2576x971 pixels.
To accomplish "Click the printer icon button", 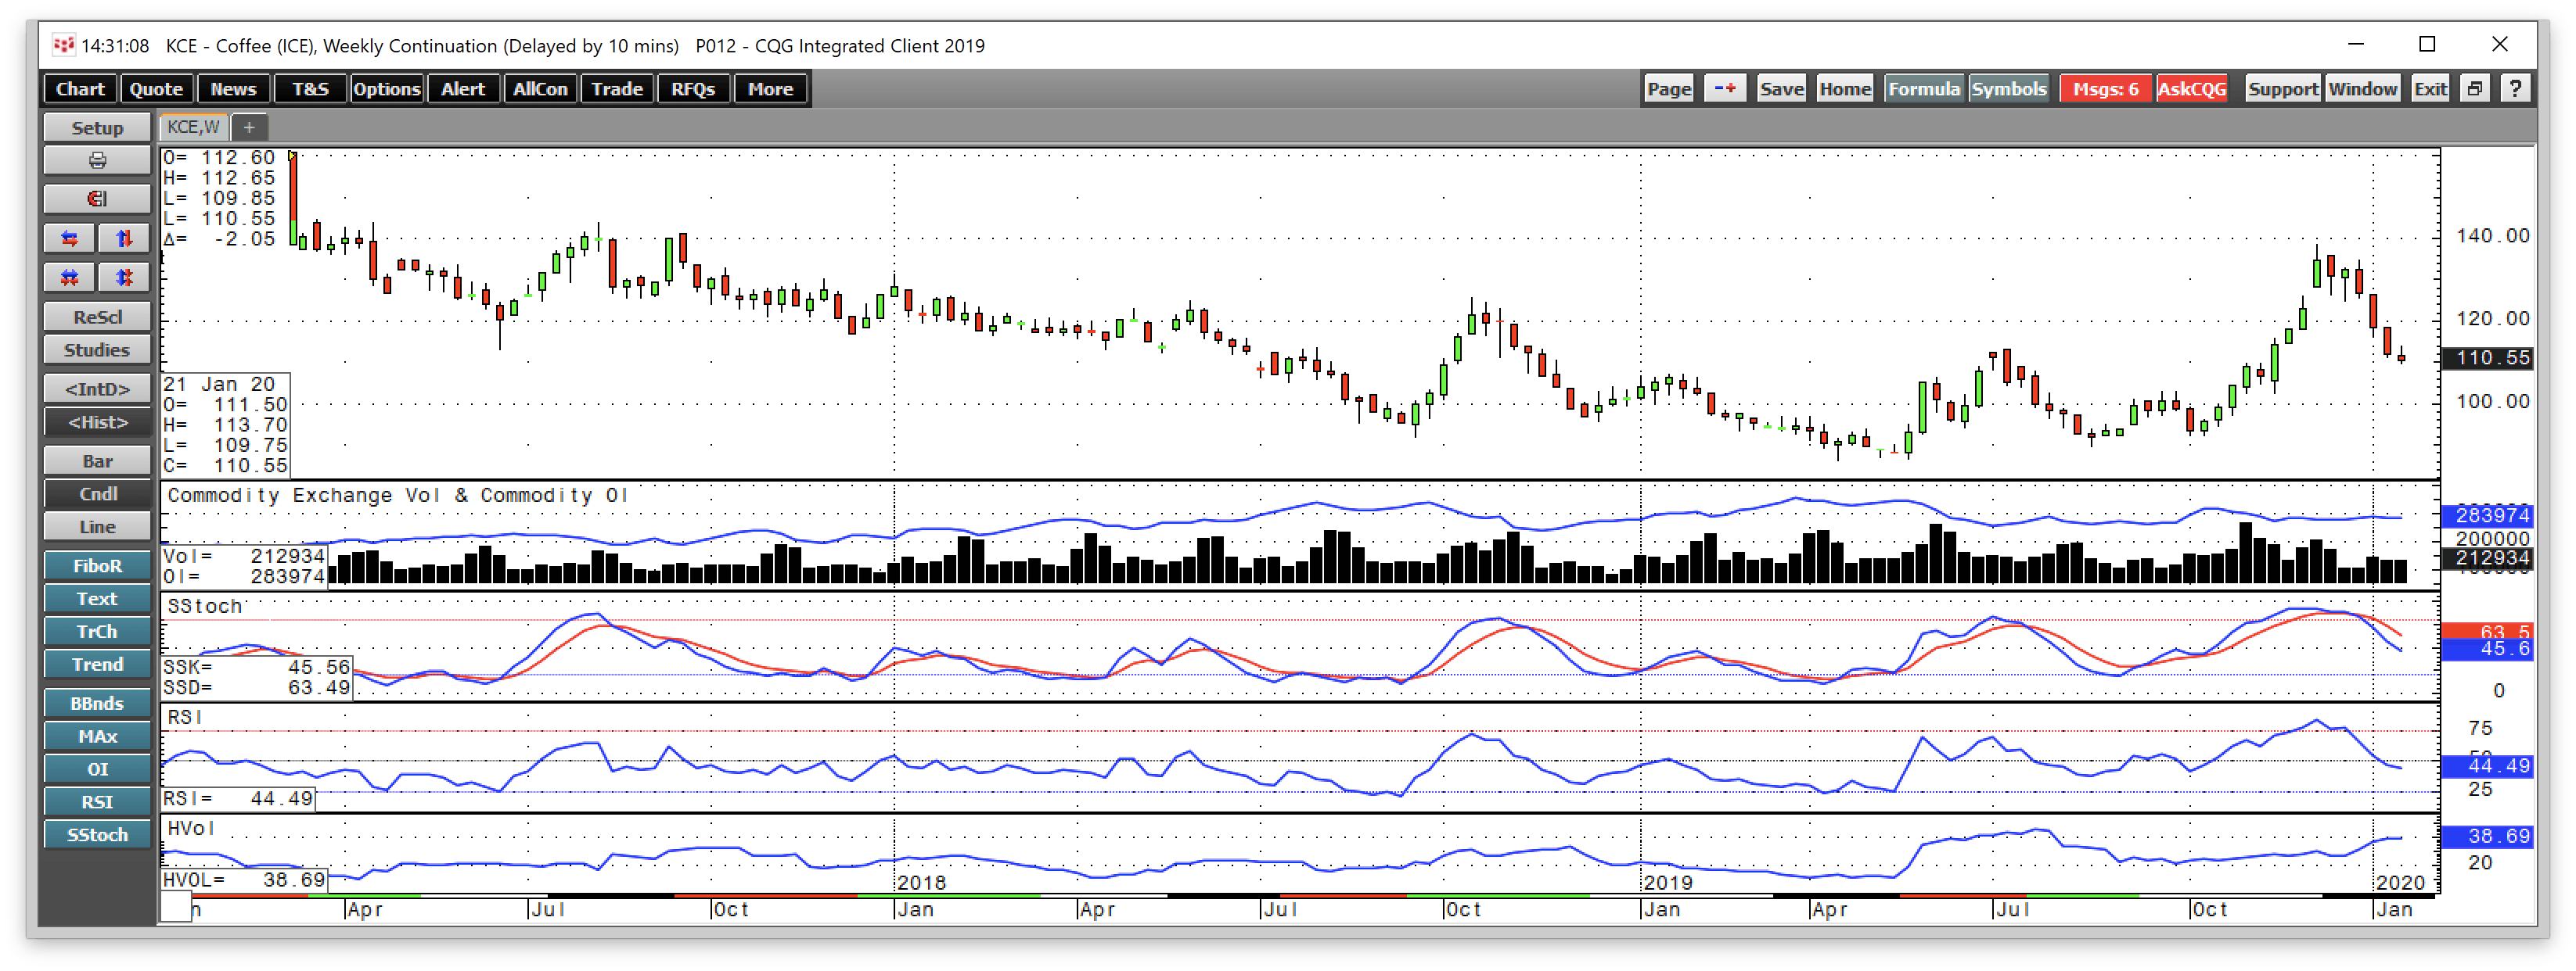I will click(97, 161).
